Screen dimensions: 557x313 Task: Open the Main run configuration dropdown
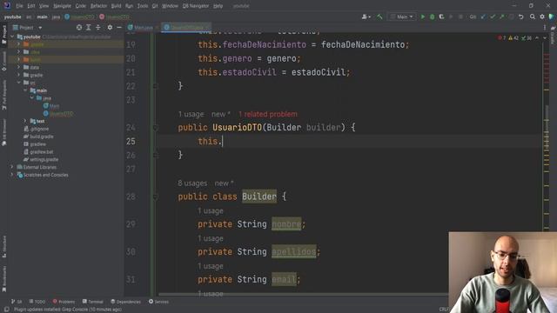402,17
